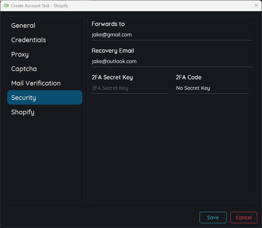
Task: Select the Proxy tab in sidebar
Action: tap(20, 54)
